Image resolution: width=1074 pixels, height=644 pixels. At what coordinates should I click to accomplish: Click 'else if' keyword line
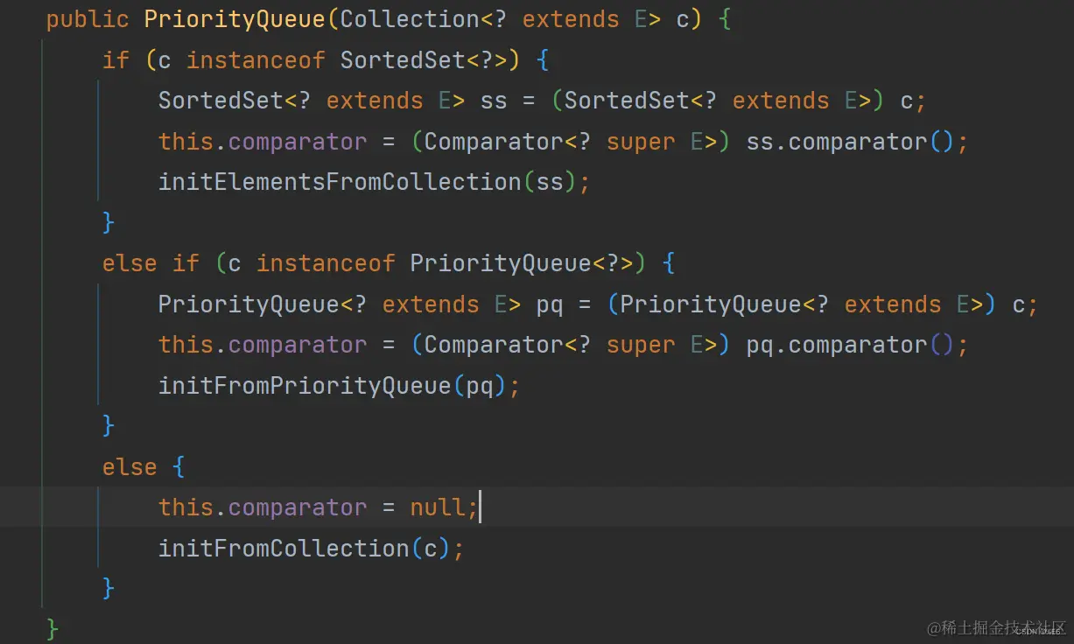(151, 263)
